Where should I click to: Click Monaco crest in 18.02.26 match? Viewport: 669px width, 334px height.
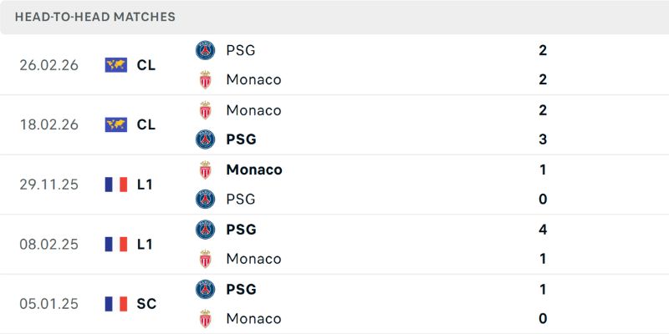205,110
